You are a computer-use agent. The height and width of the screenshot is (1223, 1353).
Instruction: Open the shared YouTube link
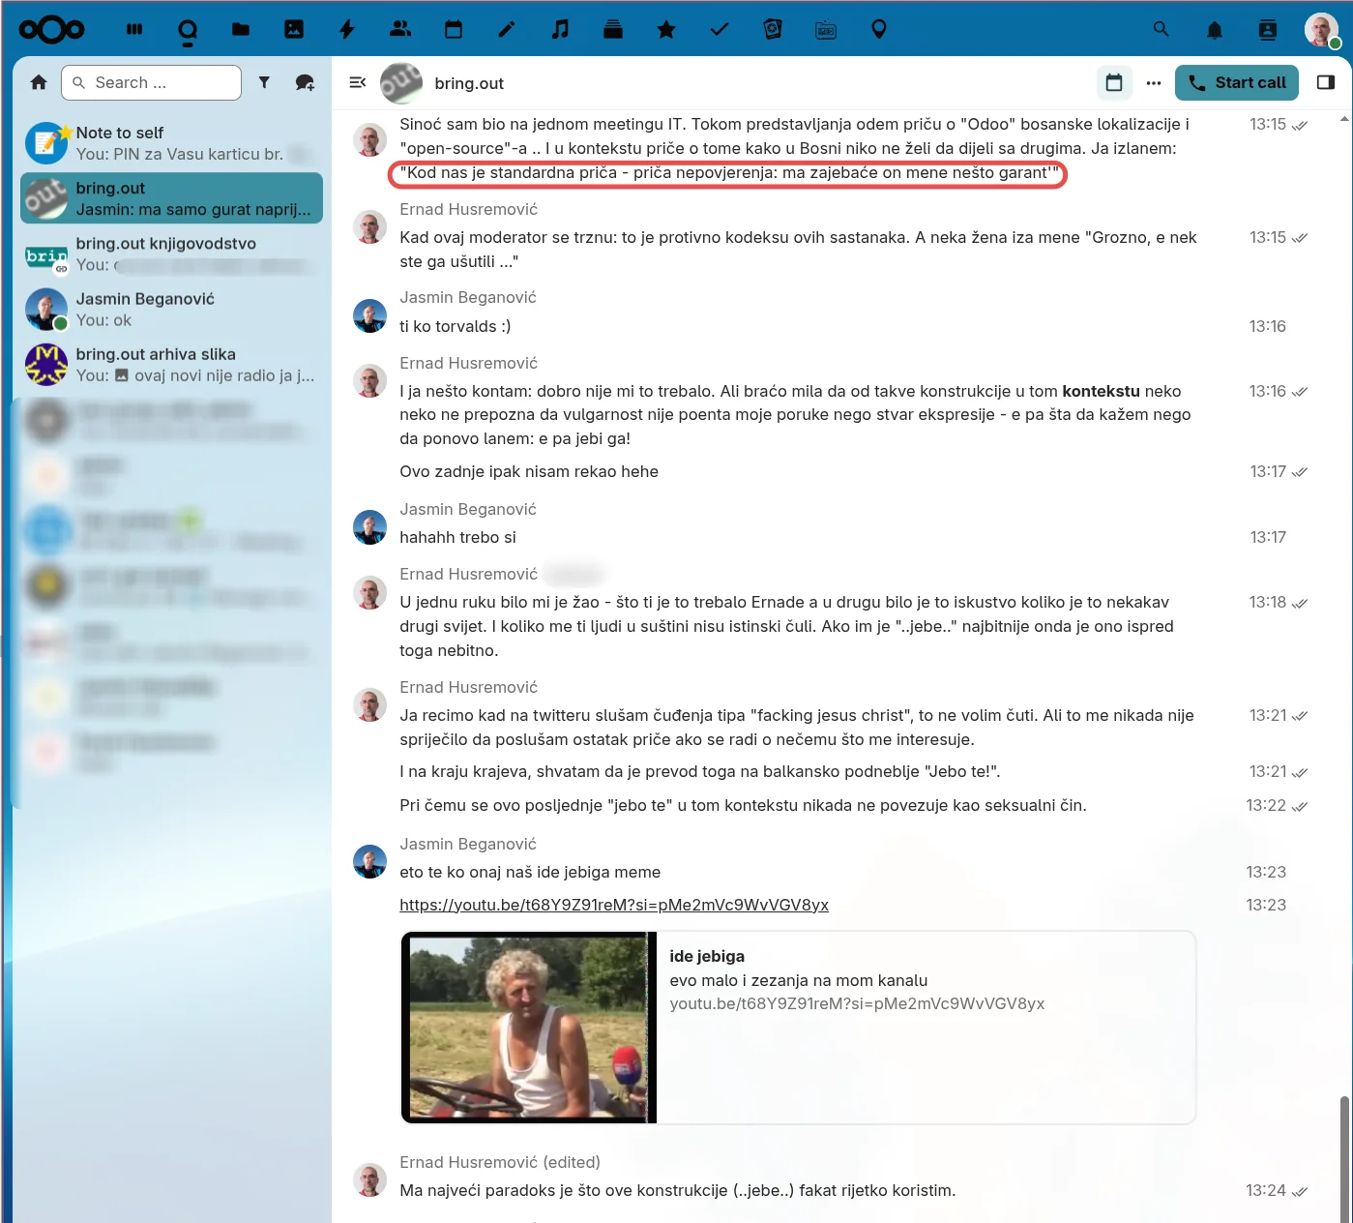tap(613, 905)
